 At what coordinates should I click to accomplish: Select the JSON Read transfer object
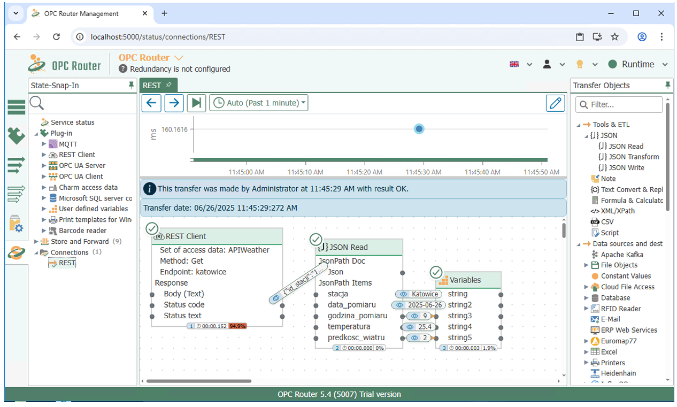click(x=620, y=146)
